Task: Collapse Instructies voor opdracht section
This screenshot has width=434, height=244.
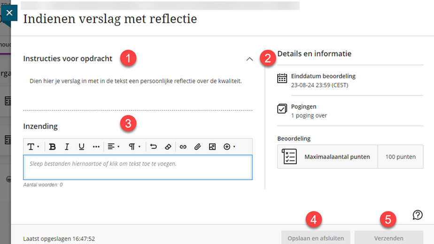Action: (x=250, y=59)
